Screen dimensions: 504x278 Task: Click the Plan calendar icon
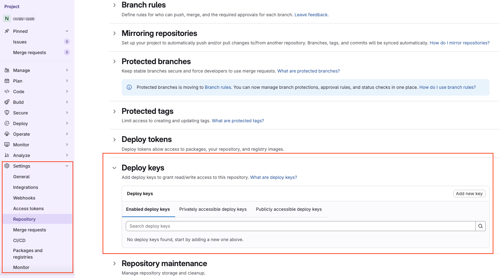point(7,81)
